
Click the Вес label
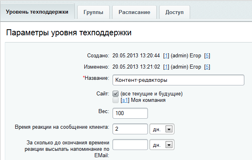104,111
